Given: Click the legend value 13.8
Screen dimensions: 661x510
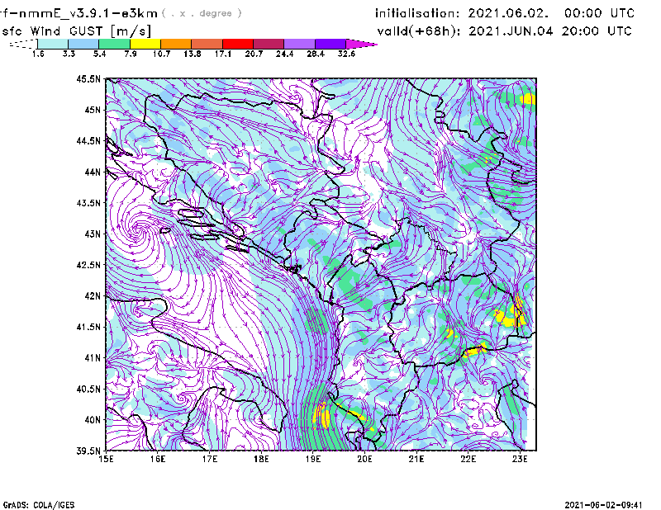Looking at the screenshot, I should pyautogui.click(x=193, y=54).
